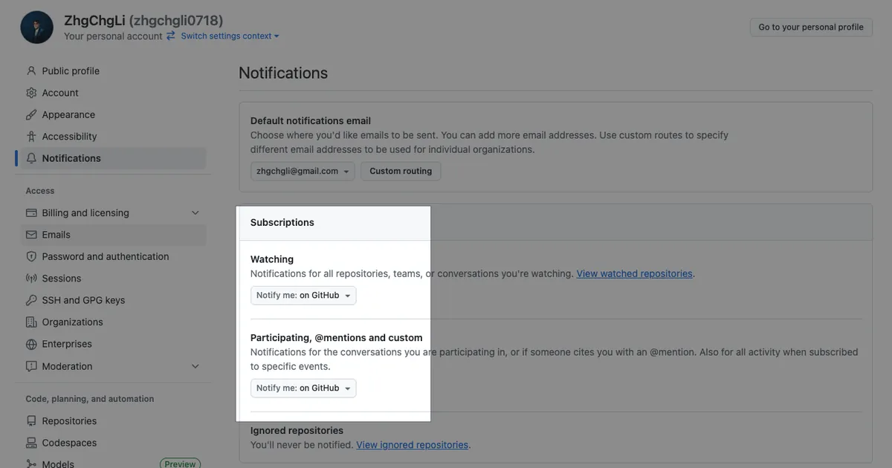This screenshot has width=892, height=468.
Task: Select Sessions in the settings sidebar
Action: tap(62, 279)
